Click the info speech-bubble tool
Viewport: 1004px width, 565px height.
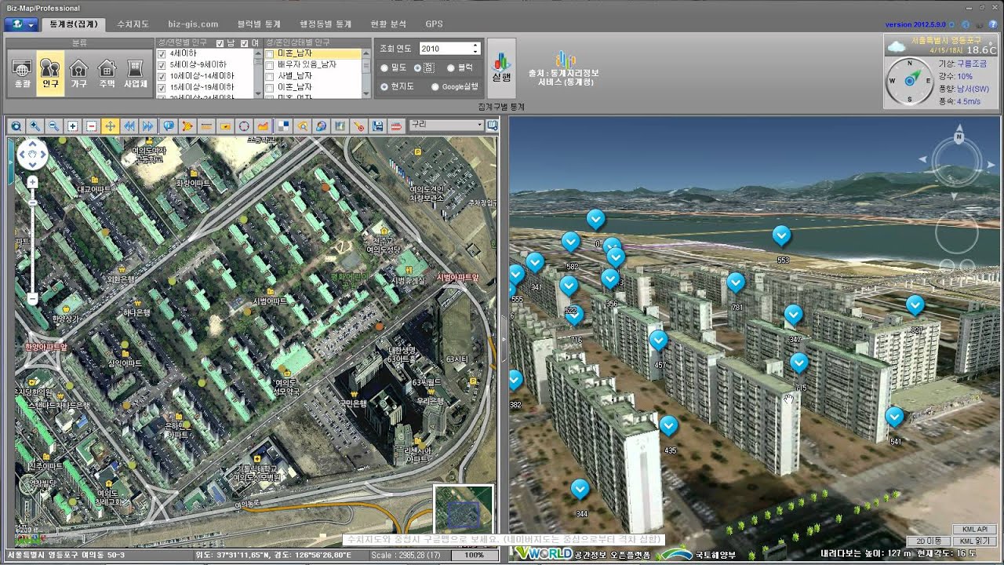(x=168, y=126)
